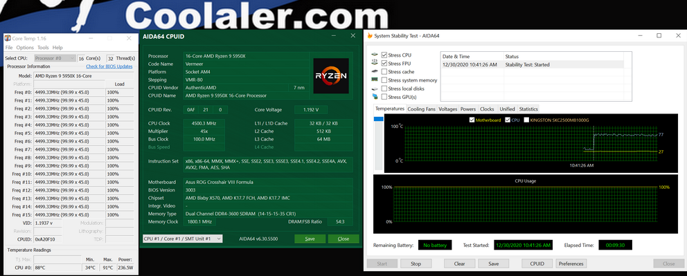Switch to the Voltages tab
The width and height of the screenshot is (687, 276).
point(448,109)
